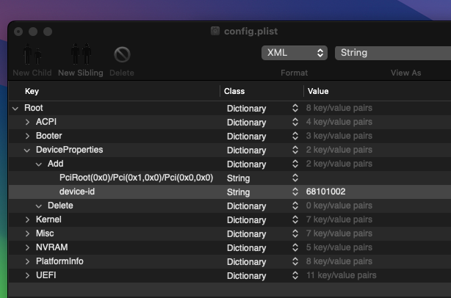Change class stepper of NVRAM row
Screen dimensions: 451x298
click(295, 247)
